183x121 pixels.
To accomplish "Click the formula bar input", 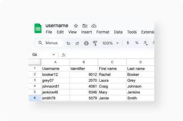I will click(110, 55).
